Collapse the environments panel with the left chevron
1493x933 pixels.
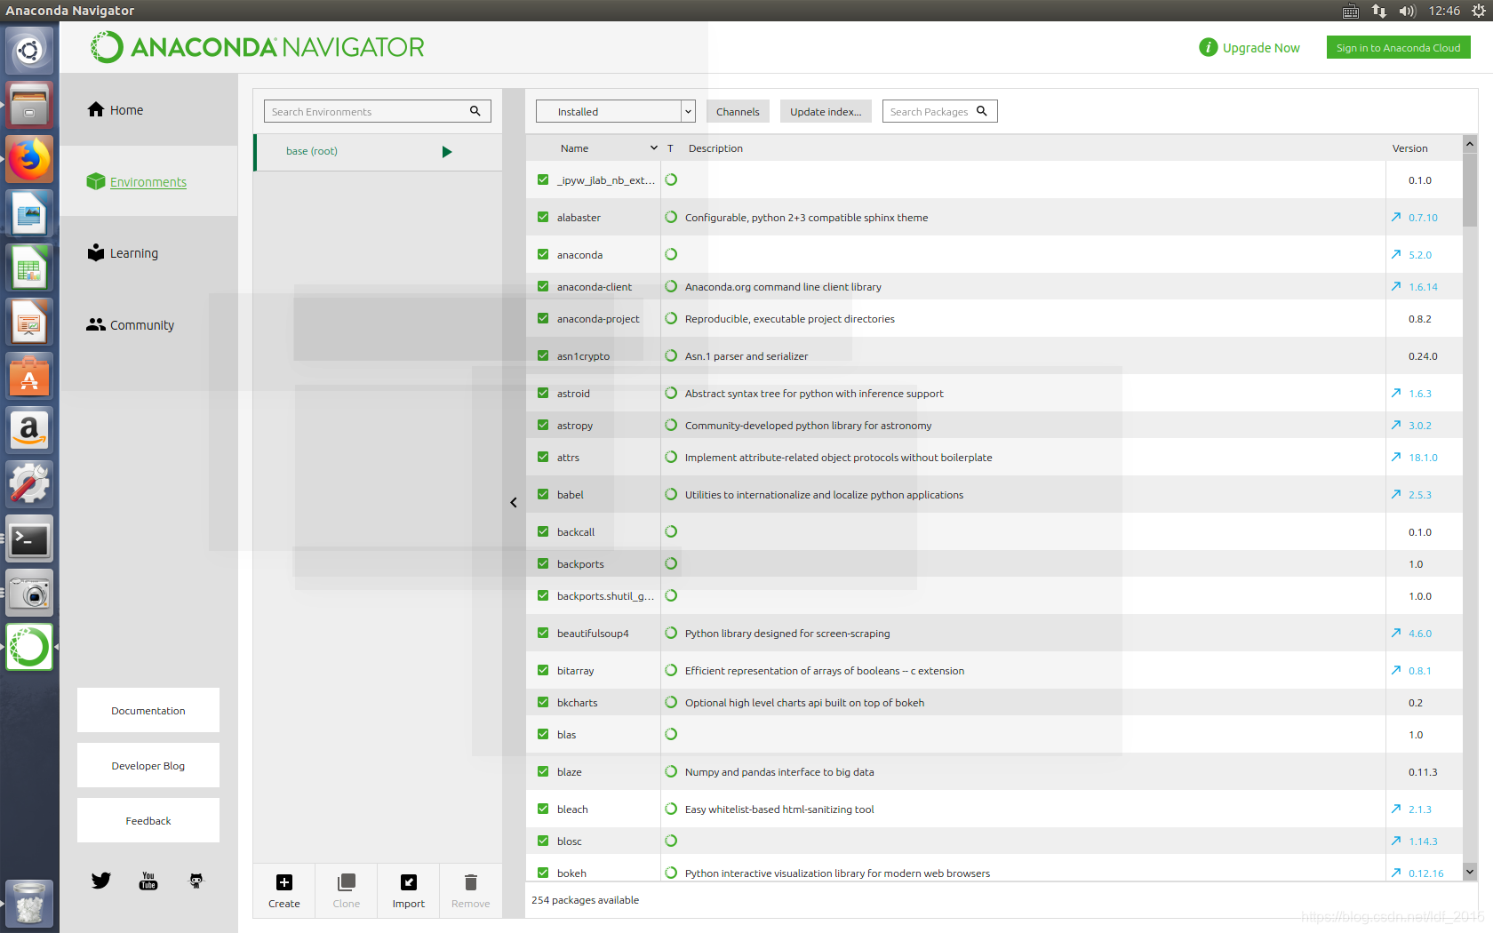(x=514, y=502)
